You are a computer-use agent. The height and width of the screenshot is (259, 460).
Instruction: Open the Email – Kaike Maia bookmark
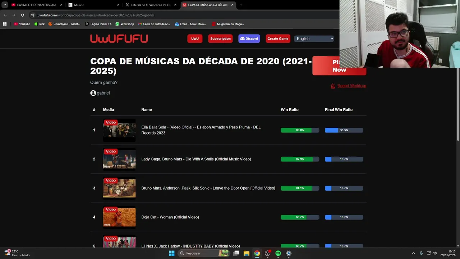[190, 24]
